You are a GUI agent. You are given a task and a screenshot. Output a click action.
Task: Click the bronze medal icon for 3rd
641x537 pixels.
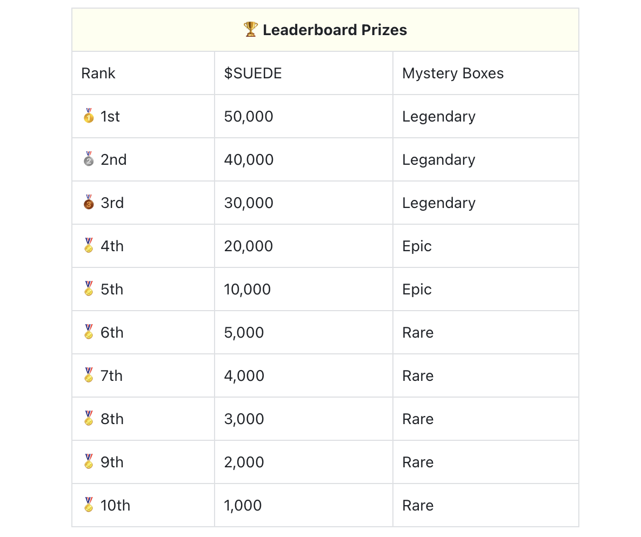click(x=89, y=203)
